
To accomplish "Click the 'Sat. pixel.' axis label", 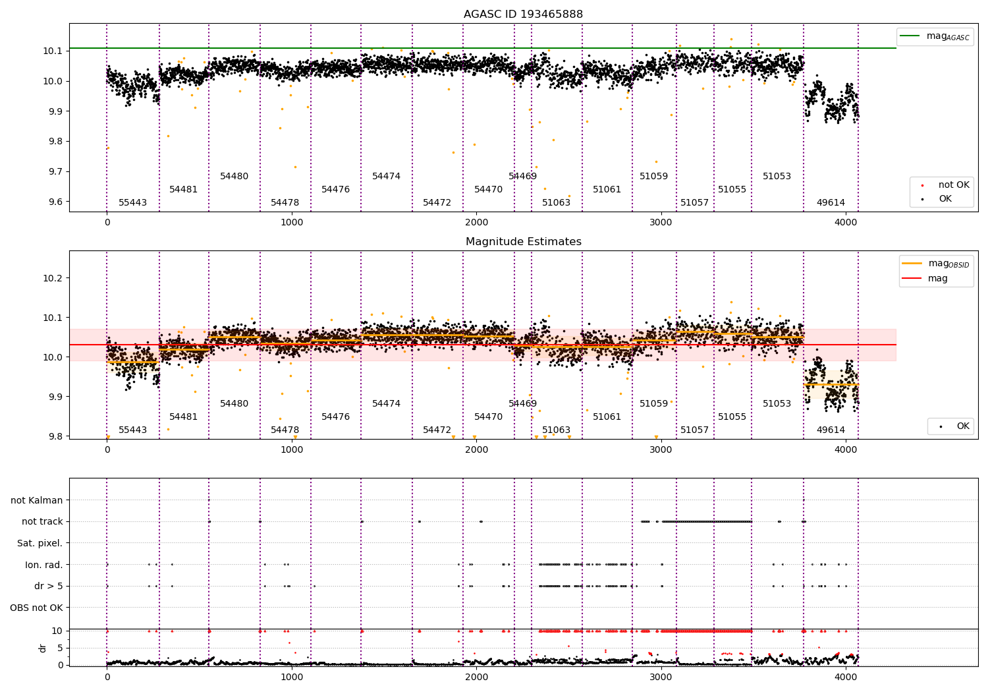I will coord(40,544).
